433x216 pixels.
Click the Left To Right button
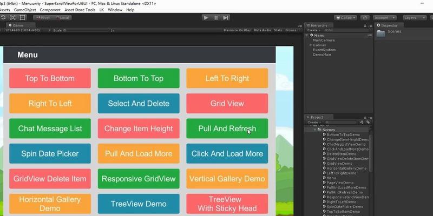[227, 78]
